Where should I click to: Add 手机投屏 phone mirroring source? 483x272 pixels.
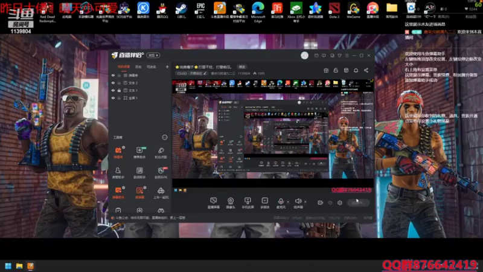click(x=248, y=203)
